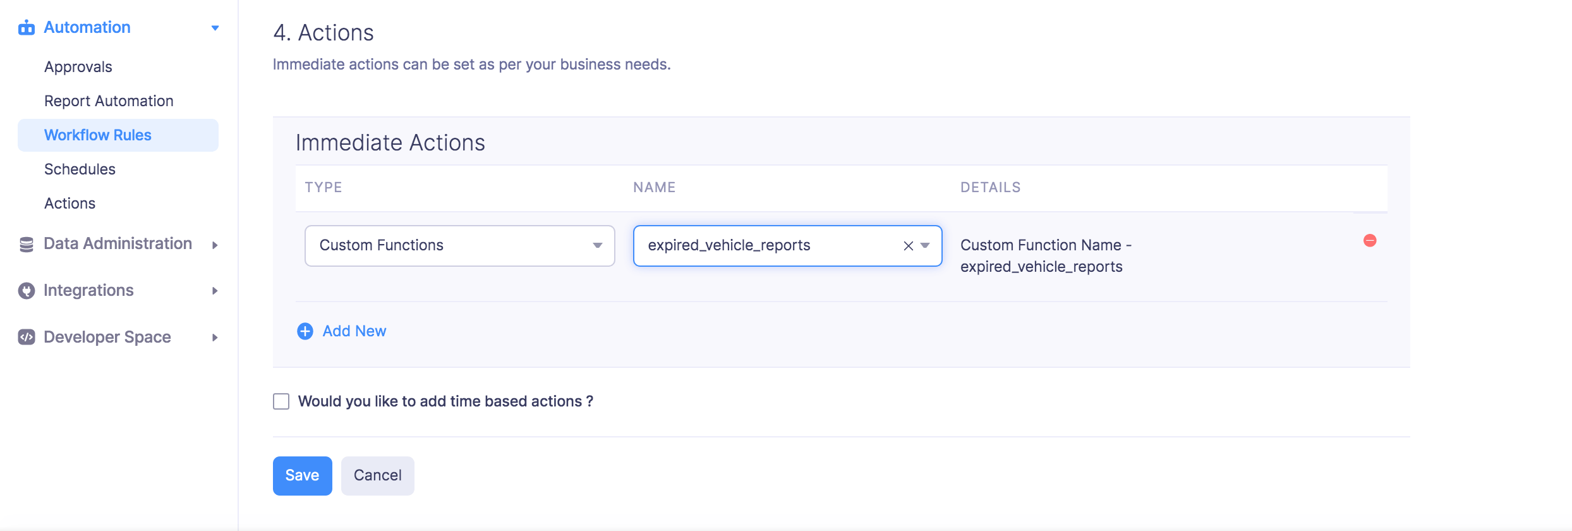The width and height of the screenshot is (1572, 531).
Task: Click the Integrations plug icon
Action: pos(27,291)
